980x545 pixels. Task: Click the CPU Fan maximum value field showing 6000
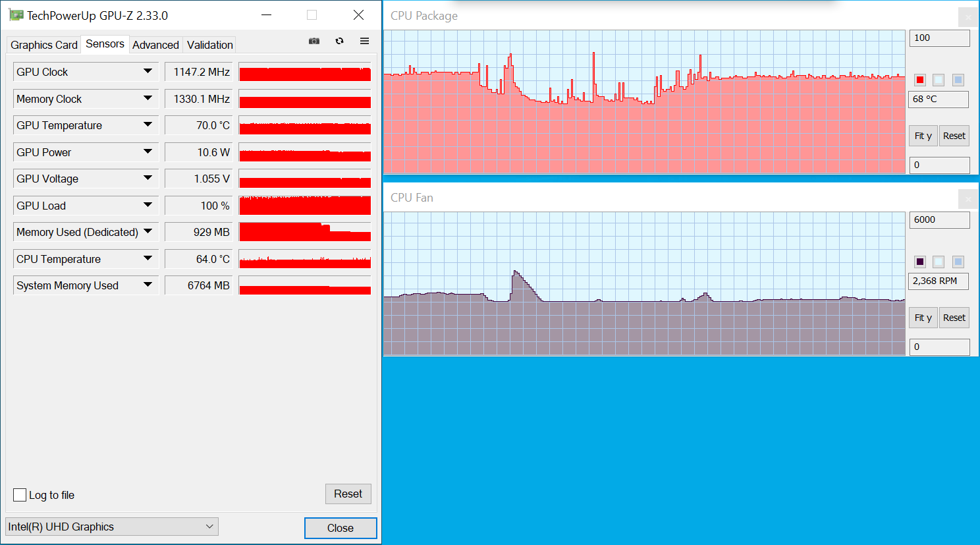[x=939, y=220]
